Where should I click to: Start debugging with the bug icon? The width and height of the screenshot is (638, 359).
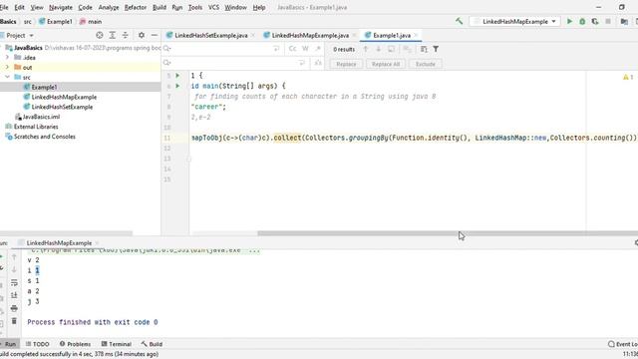[582, 21]
